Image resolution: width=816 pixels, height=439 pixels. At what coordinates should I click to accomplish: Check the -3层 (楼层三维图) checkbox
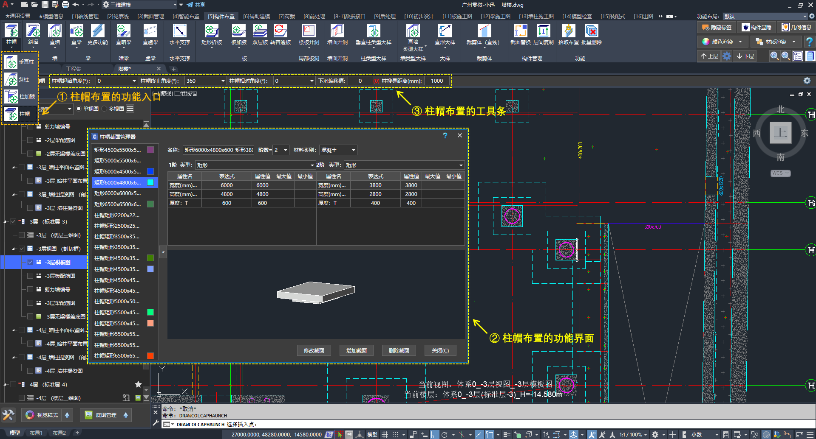(x=21, y=235)
